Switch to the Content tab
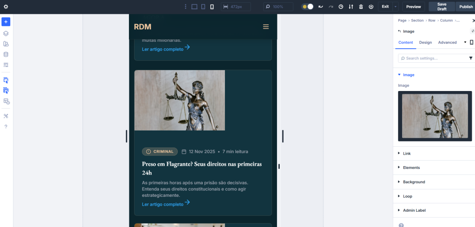 pos(405,42)
